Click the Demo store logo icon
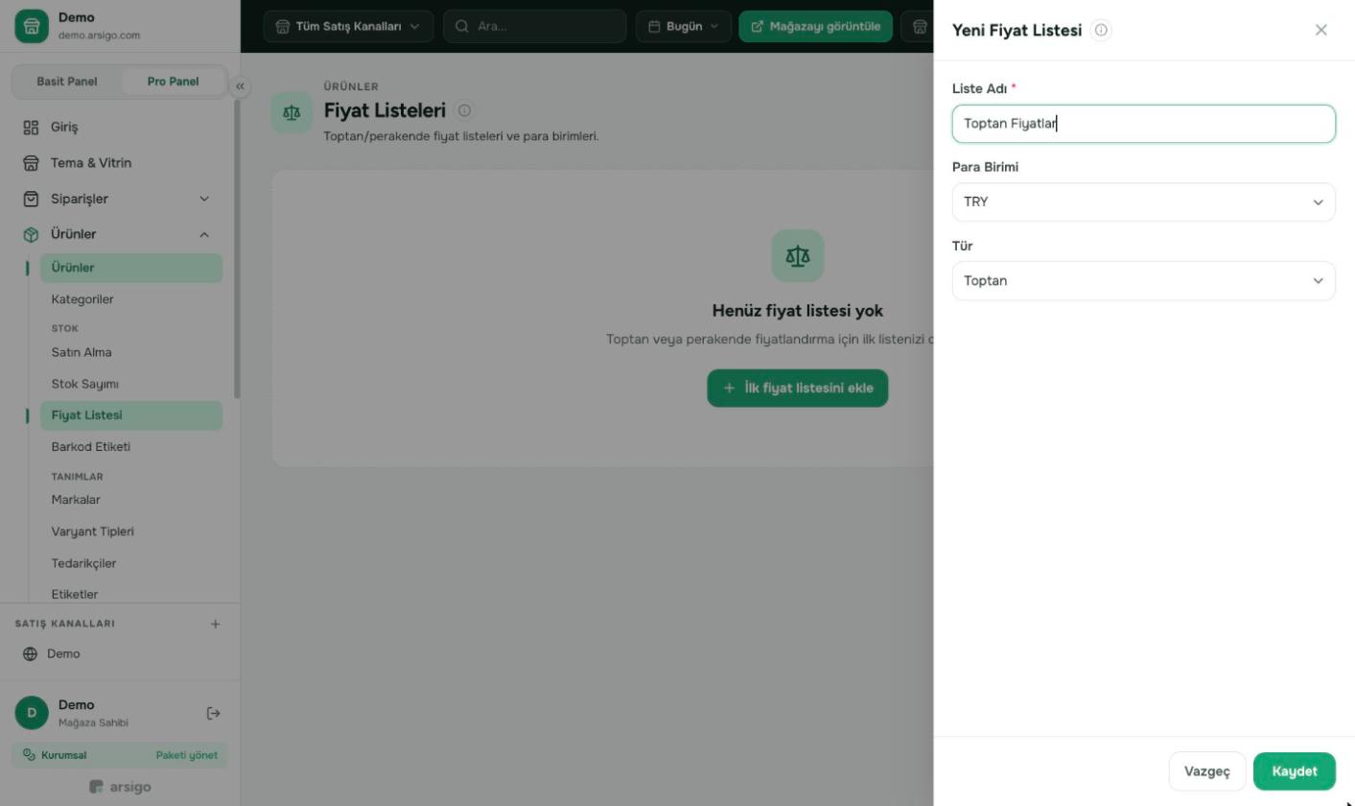 [x=31, y=26]
